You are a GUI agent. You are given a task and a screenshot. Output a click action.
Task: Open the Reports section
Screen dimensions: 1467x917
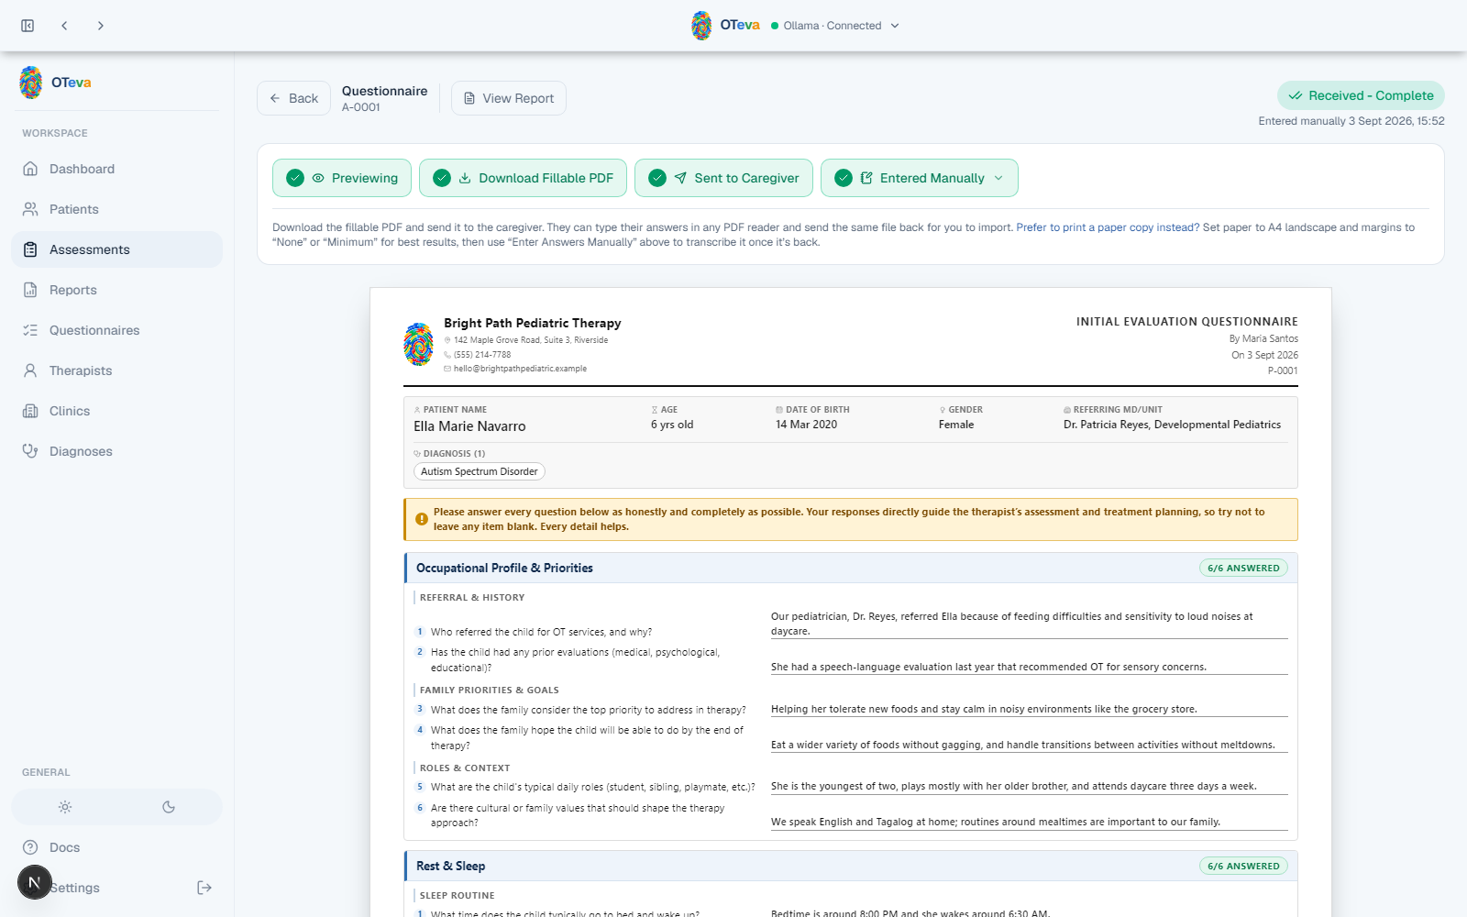pyautogui.click(x=116, y=290)
